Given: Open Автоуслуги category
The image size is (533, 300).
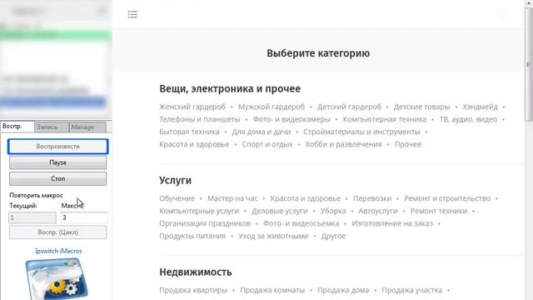Looking at the screenshot, I should [x=378, y=211].
